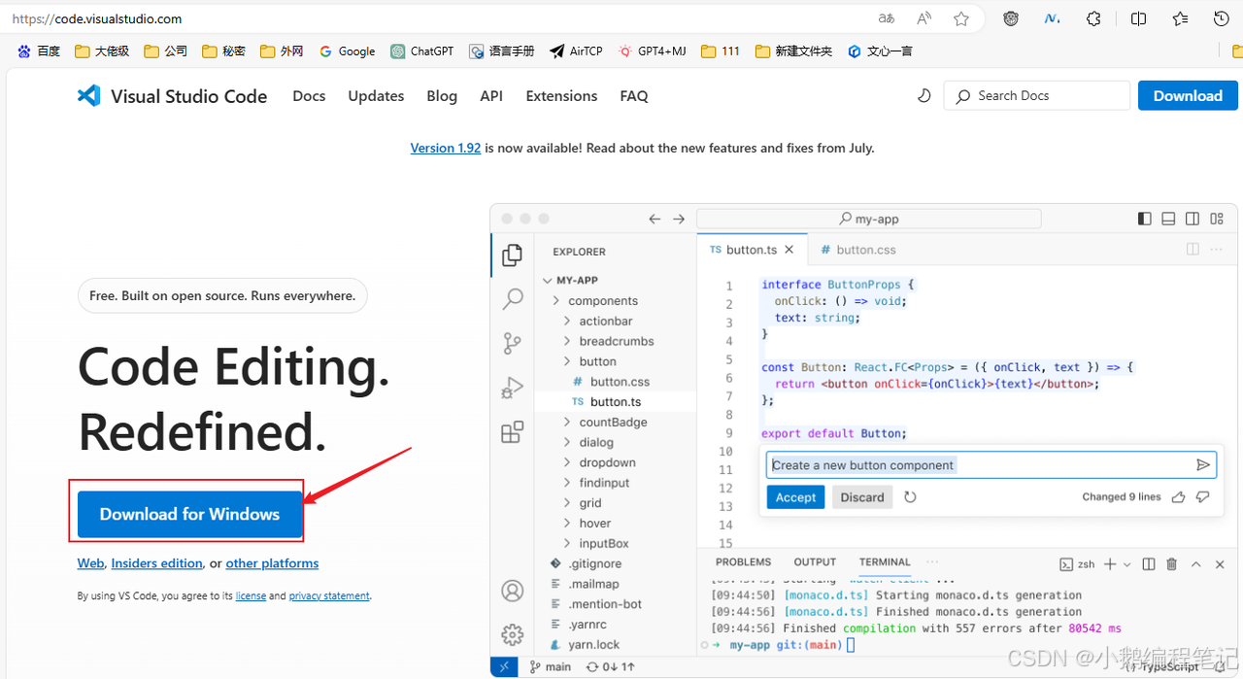1243x679 pixels.
Task: Open the Search icon in activity bar
Action: point(512,299)
